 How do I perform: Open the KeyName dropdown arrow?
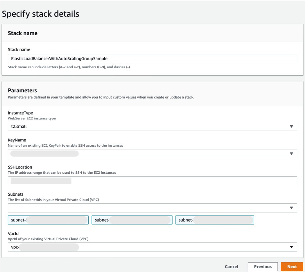tap(292, 153)
